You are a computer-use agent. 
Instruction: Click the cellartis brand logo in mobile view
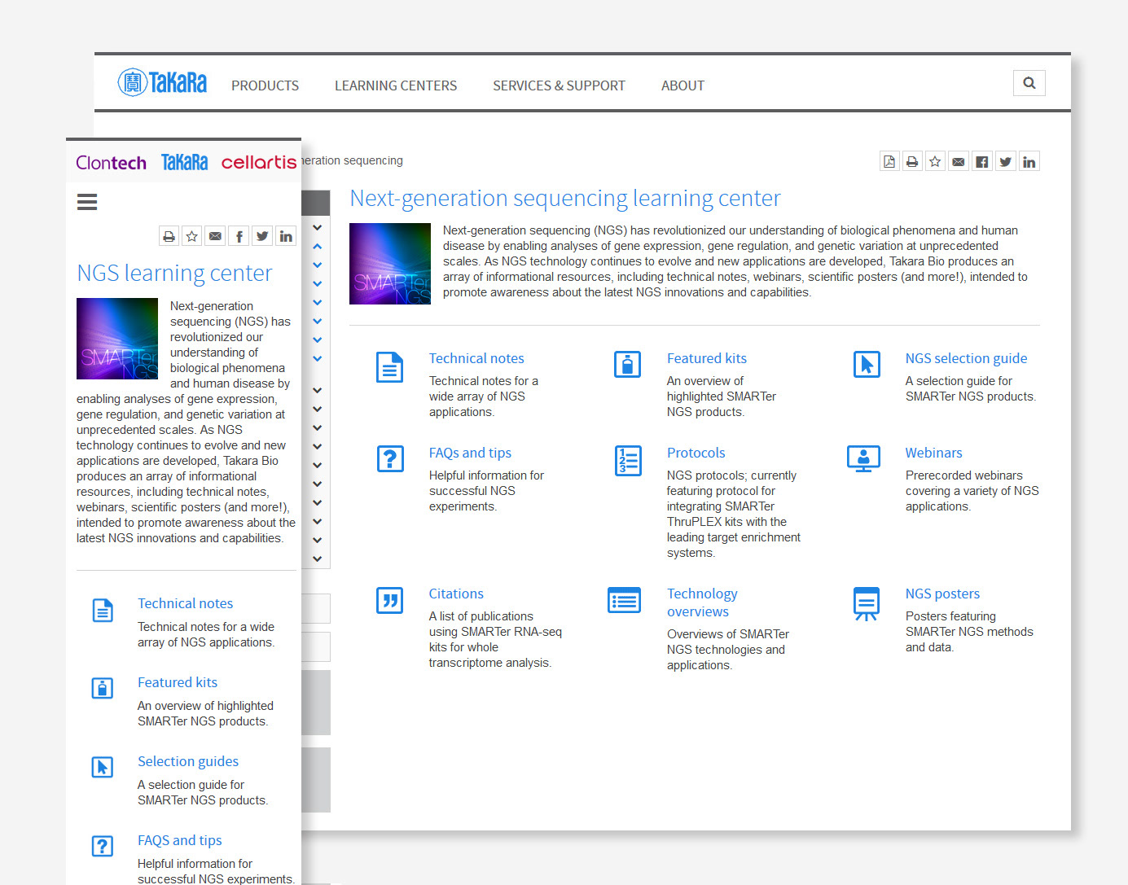259,163
